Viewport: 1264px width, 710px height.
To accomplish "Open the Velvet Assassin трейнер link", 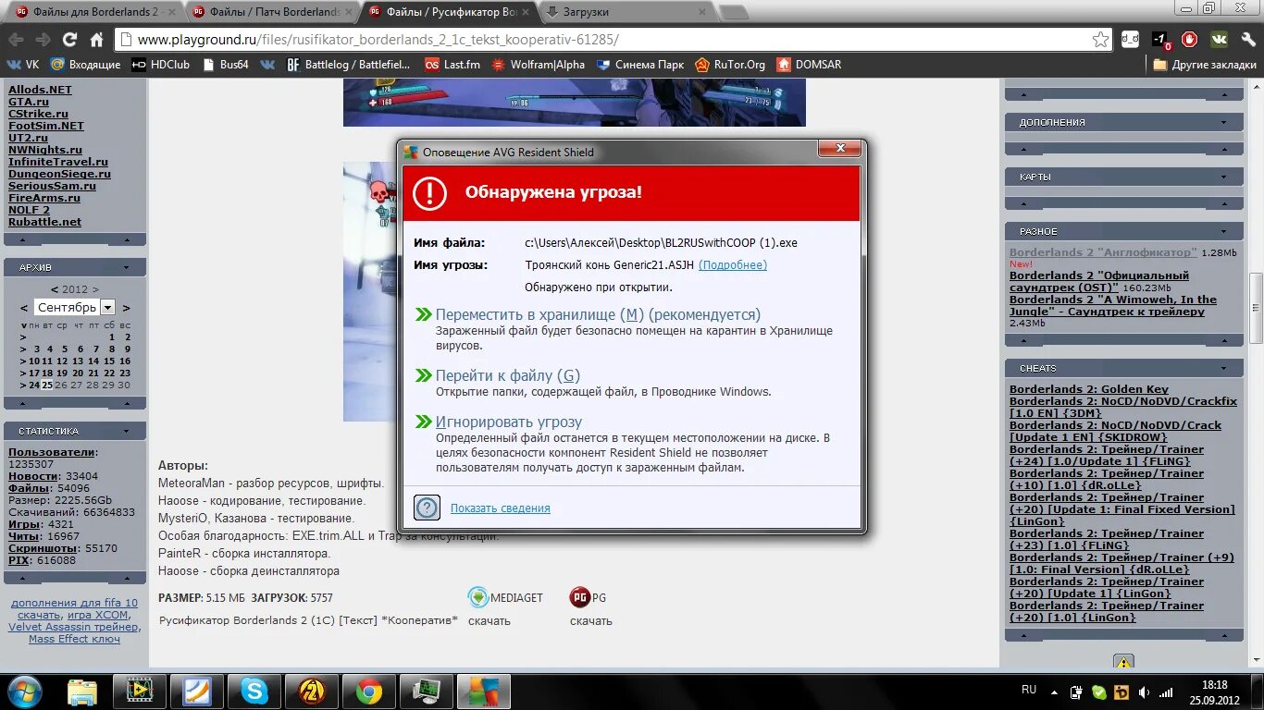I will pyautogui.click(x=75, y=627).
